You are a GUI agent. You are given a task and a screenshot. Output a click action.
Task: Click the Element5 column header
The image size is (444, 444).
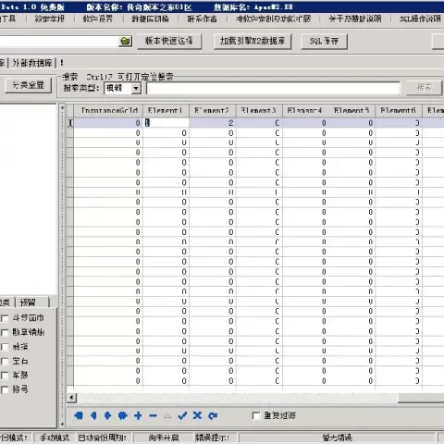point(351,110)
